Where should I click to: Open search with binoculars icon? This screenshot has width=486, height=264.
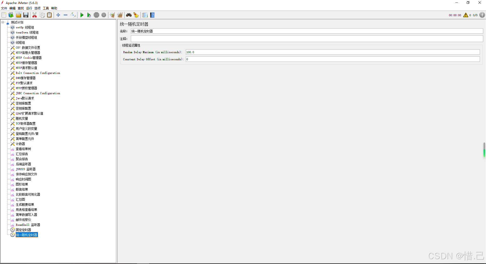129,15
